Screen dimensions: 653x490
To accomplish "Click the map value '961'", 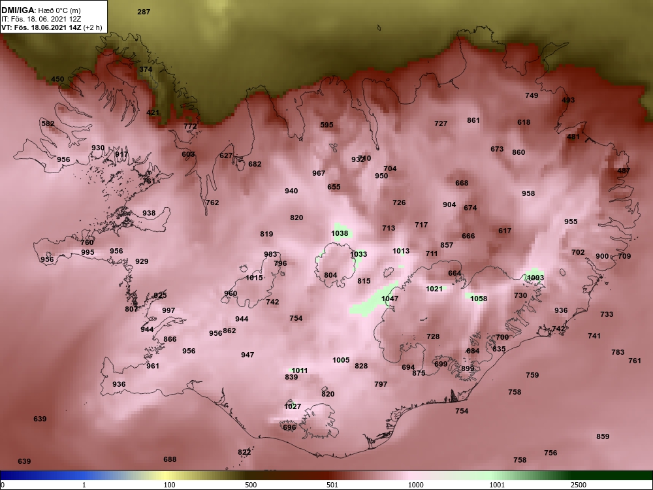I will click(x=153, y=366).
